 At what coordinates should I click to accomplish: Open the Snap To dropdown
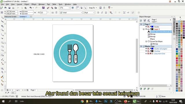click(96, 8)
